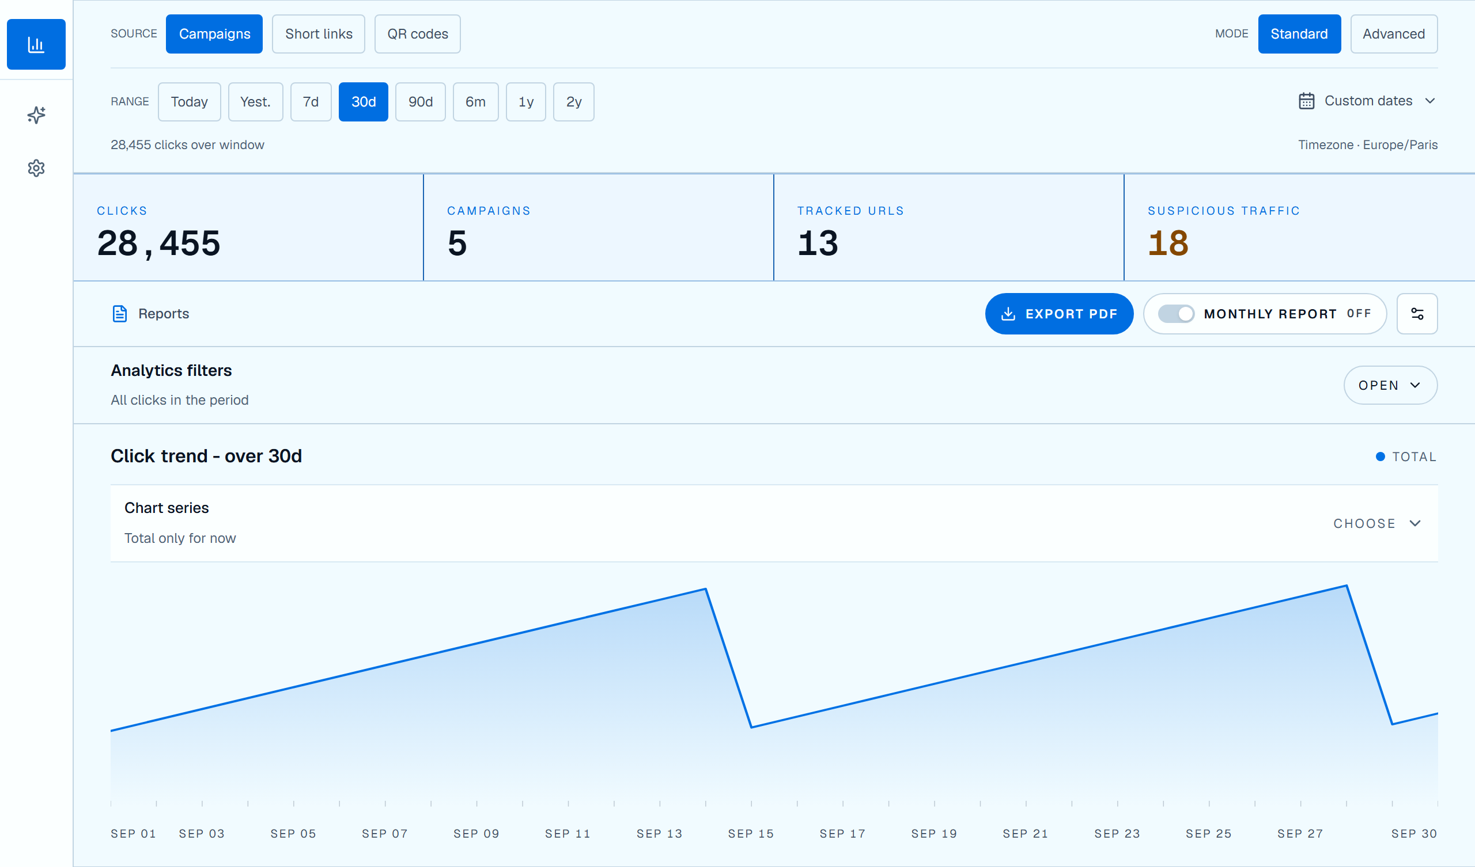
Task: Click the download icon in Export PDF
Action: (1008, 314)
